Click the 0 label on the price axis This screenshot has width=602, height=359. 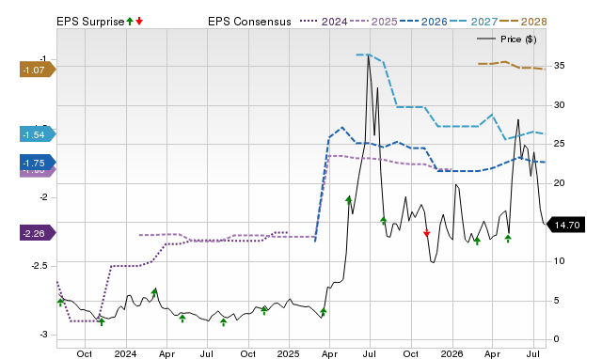556,339
